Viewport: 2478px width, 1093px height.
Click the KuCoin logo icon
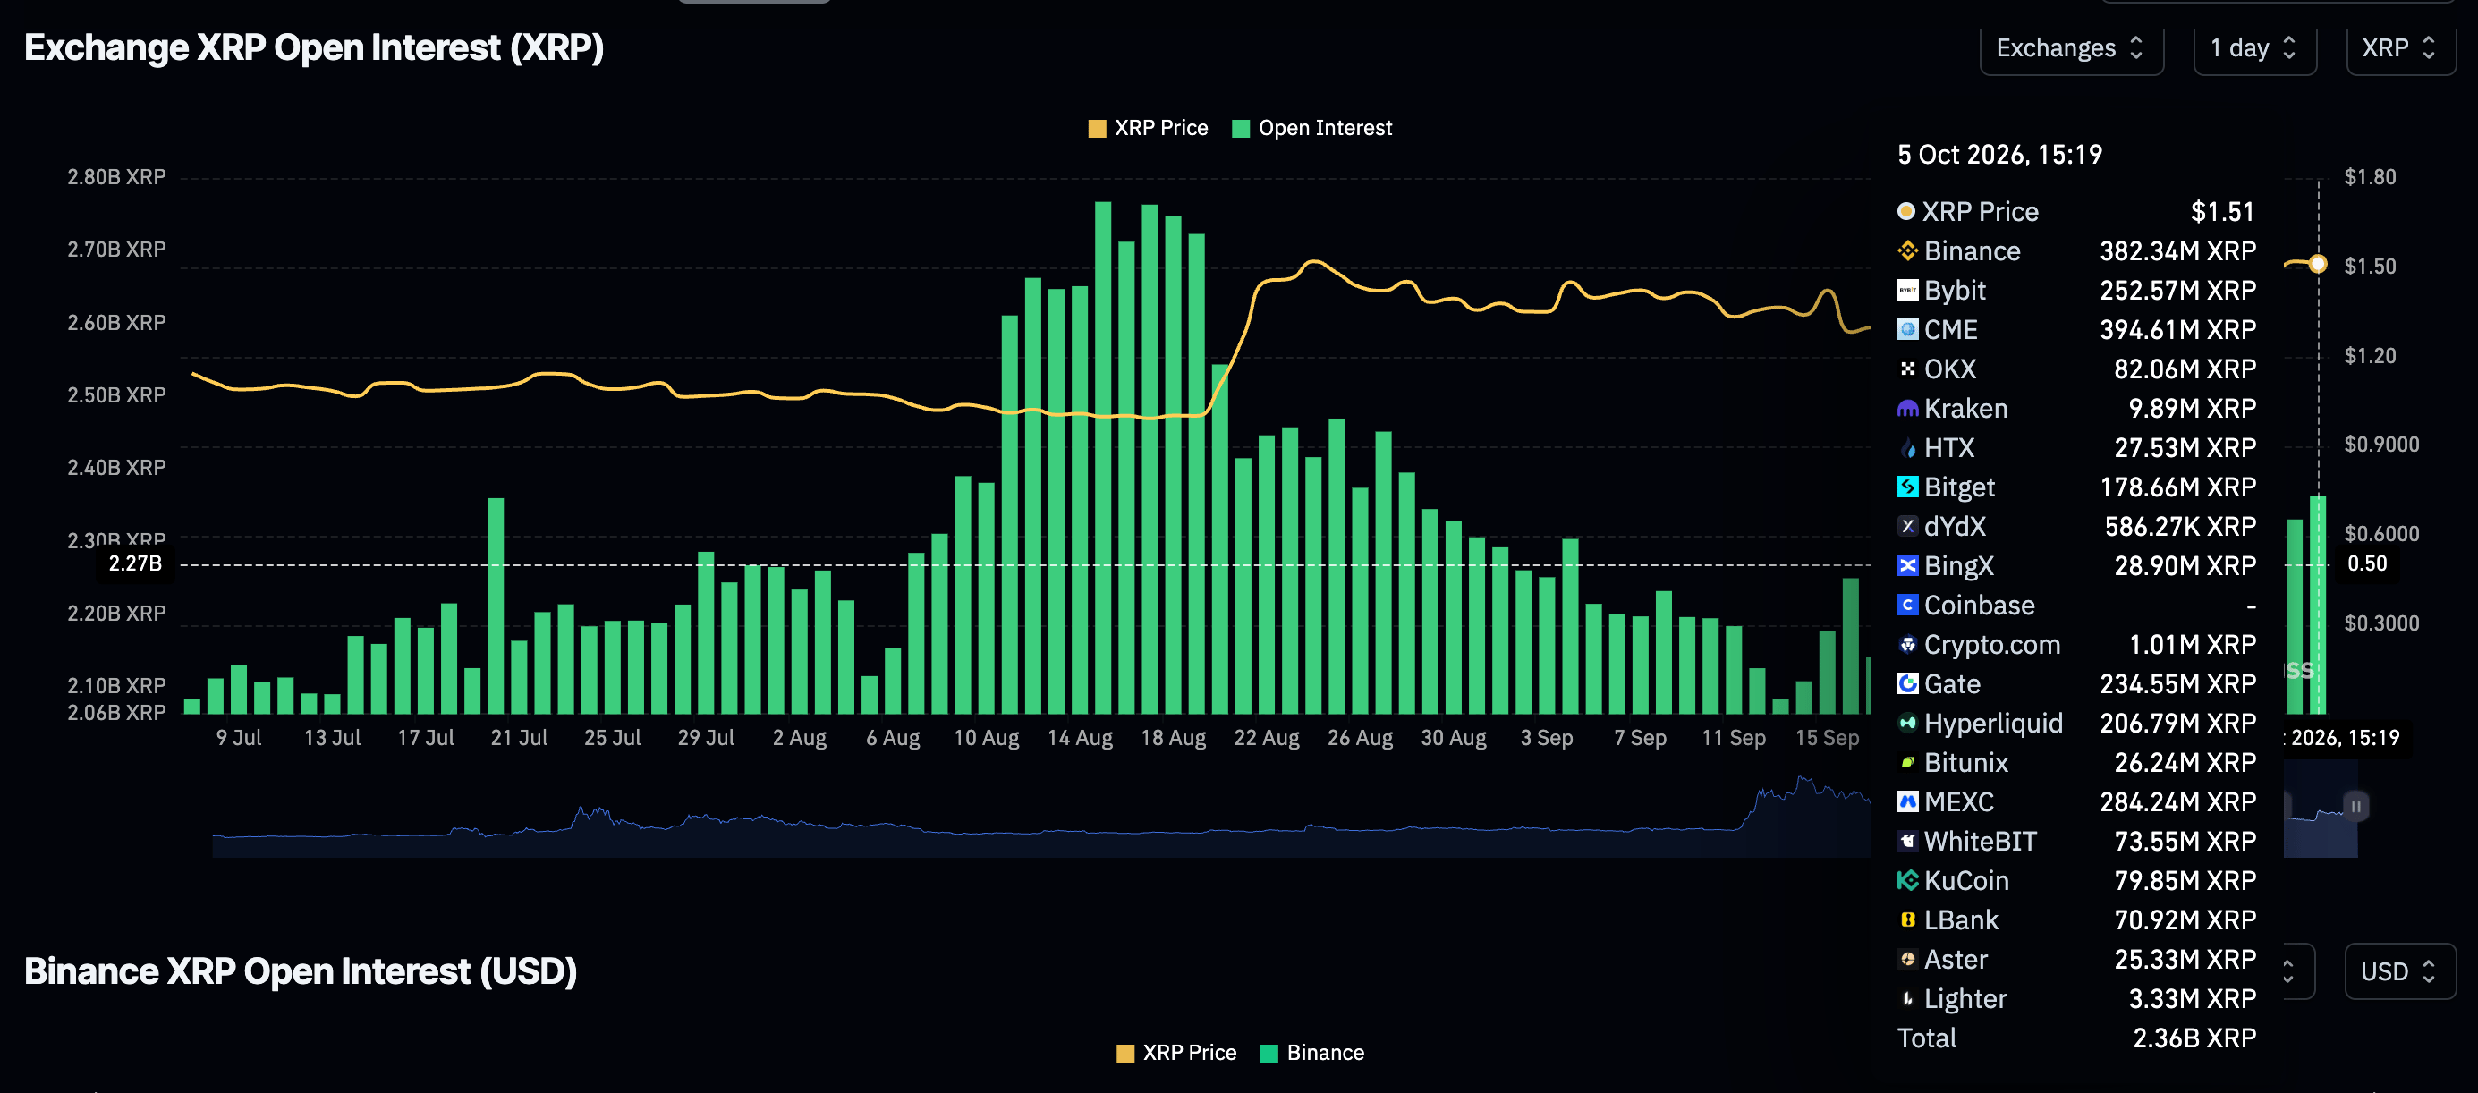coord(1906,880)
